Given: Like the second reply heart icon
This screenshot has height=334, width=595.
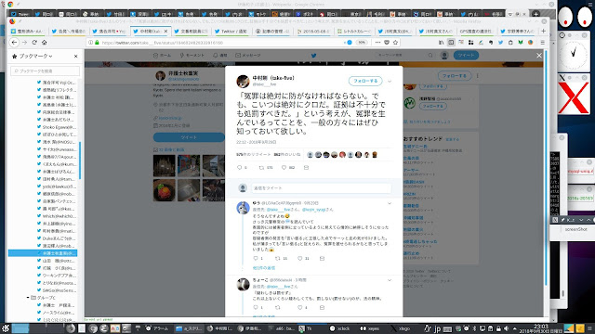Looking at the screenshot, I should click(299, 307).
